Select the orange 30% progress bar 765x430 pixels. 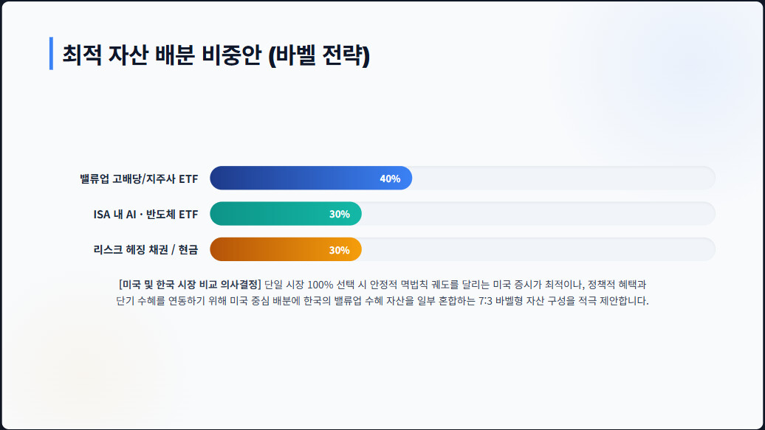click(x=286, y=249)
